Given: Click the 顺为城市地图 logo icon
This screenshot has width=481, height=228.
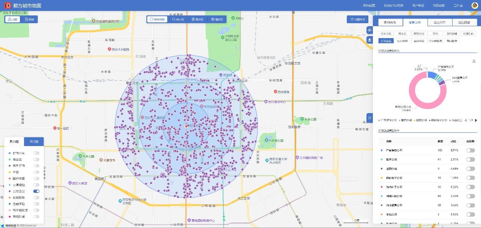Looking at the screenshot, I should (x=7, y=6).
